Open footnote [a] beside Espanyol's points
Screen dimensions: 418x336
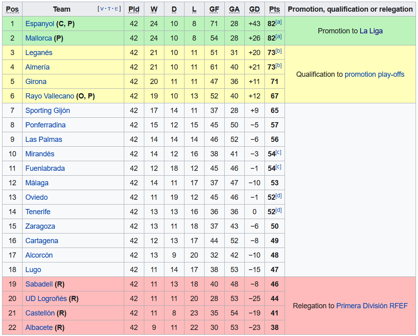pyautogui.click(x=279, y=23)
